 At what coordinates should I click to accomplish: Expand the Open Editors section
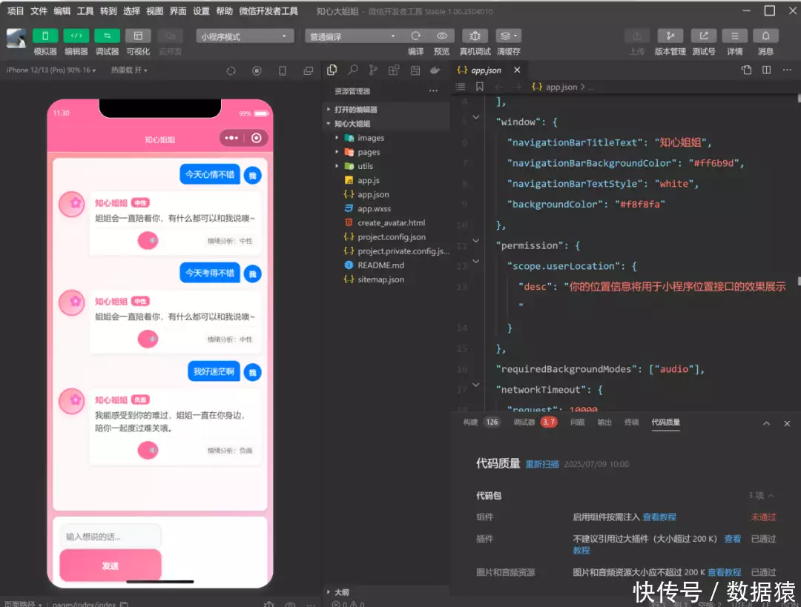click(x=355, y=109)
